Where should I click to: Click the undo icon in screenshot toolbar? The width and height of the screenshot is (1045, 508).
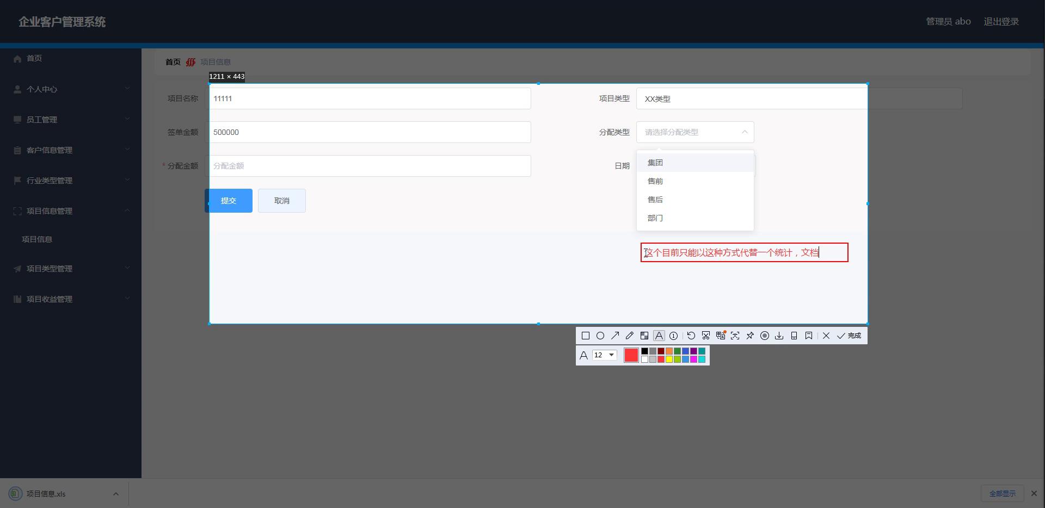[x=691, y=336]
